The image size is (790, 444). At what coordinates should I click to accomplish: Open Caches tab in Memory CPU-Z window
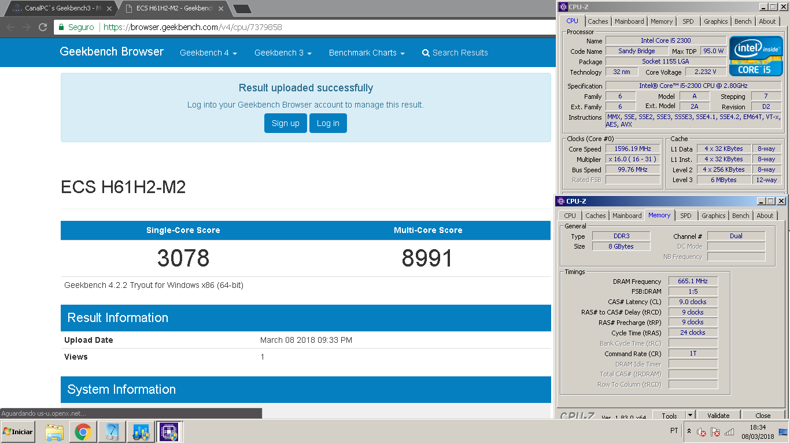[596, 216]
